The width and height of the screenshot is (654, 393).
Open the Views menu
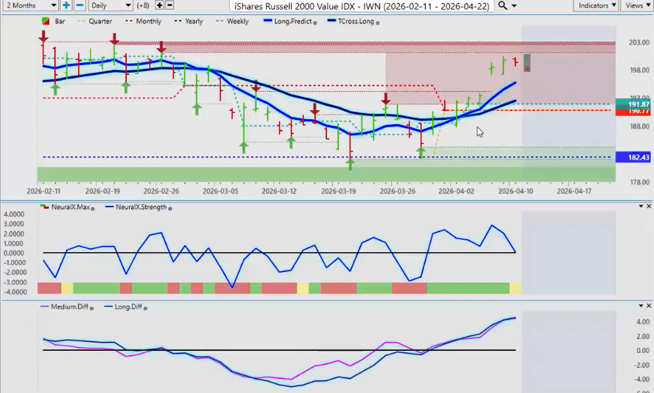(x=636, y=5)
